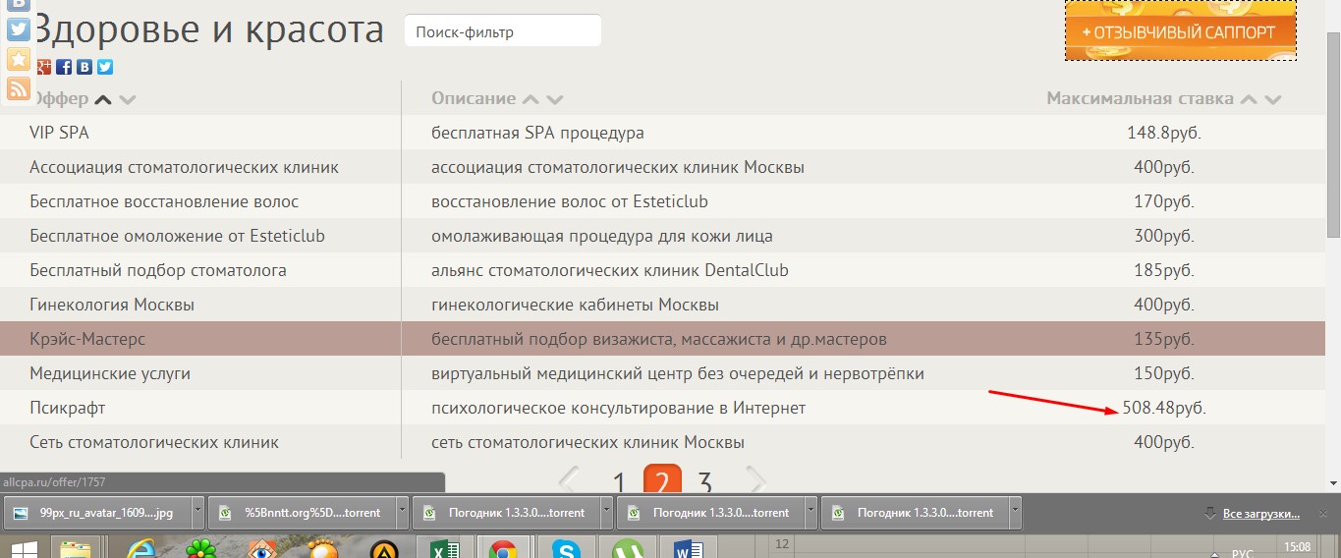Share via small Facebook icon under heading
This screenshot has width=1341, height=558.
(x=64, y=67)
